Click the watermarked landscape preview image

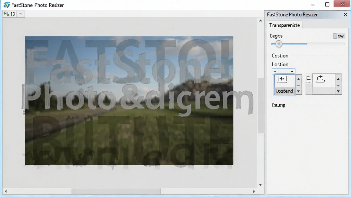pyautogui.click(x=129, y=101)
